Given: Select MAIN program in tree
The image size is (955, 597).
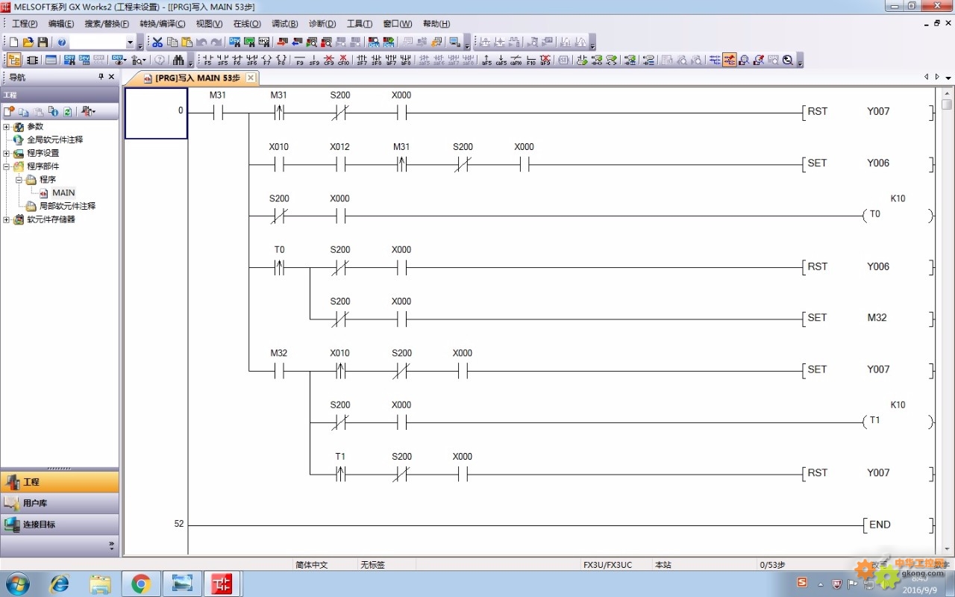Looking at the screenshot, I should [x=63, y=193].
